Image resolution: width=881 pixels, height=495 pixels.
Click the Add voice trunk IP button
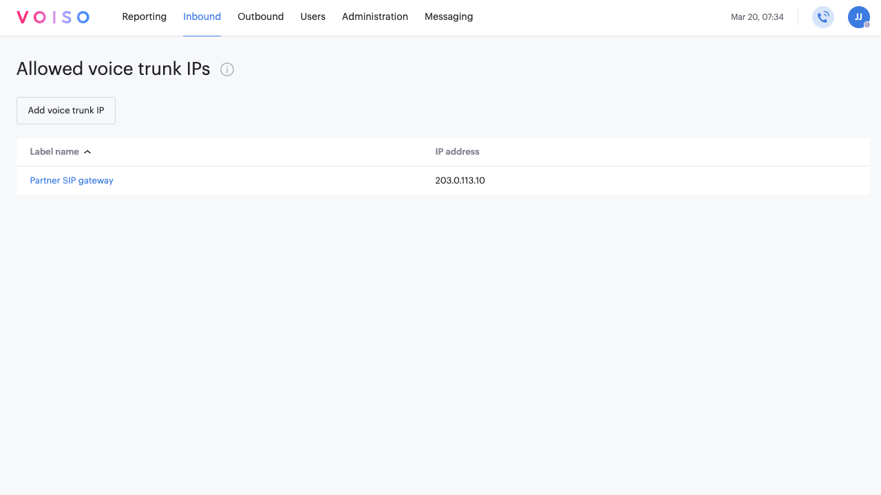(x=65, y=110)
